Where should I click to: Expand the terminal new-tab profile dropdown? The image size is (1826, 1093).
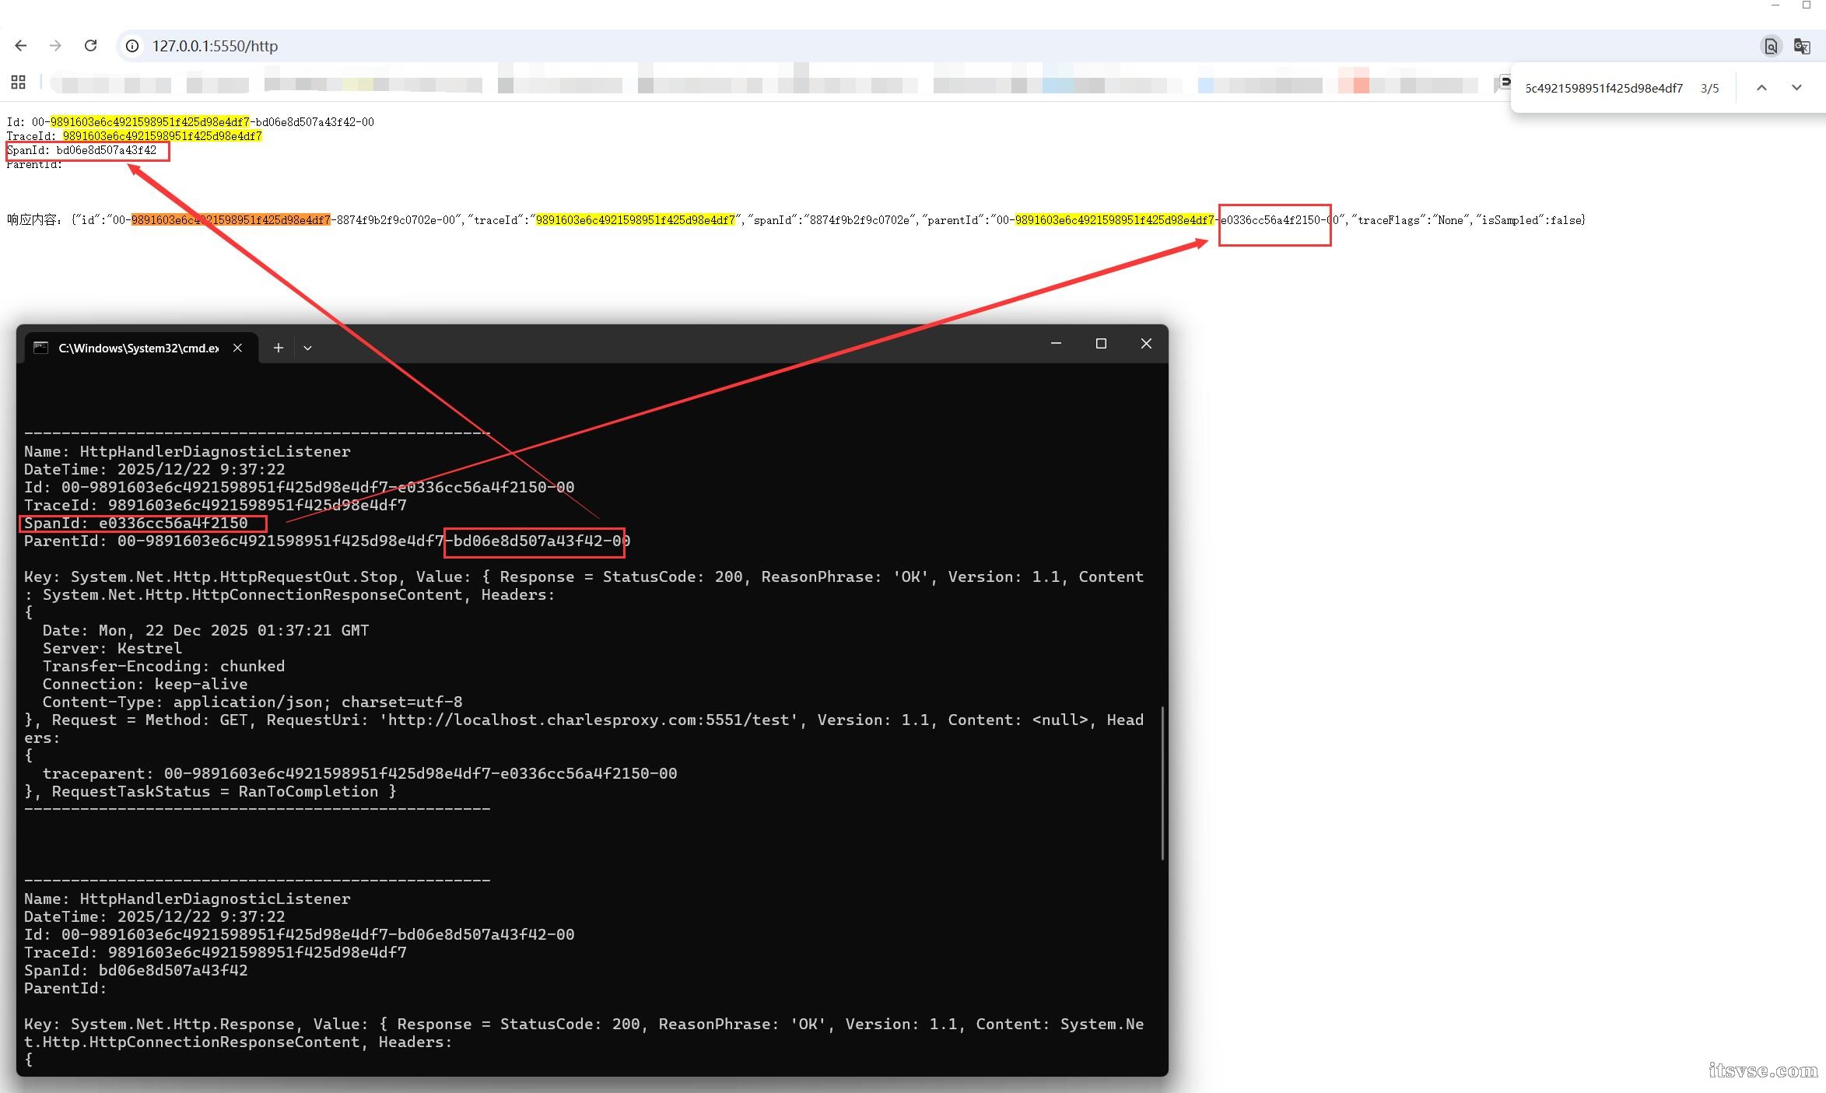(307, 348)
